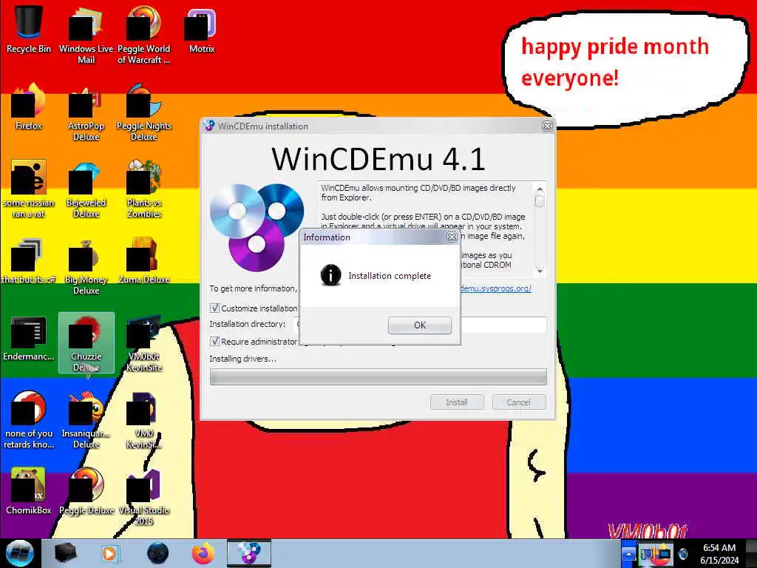The image size is (757, 568).
Task: Open the sysprogs.org link
Action: (x=496, y=288)
